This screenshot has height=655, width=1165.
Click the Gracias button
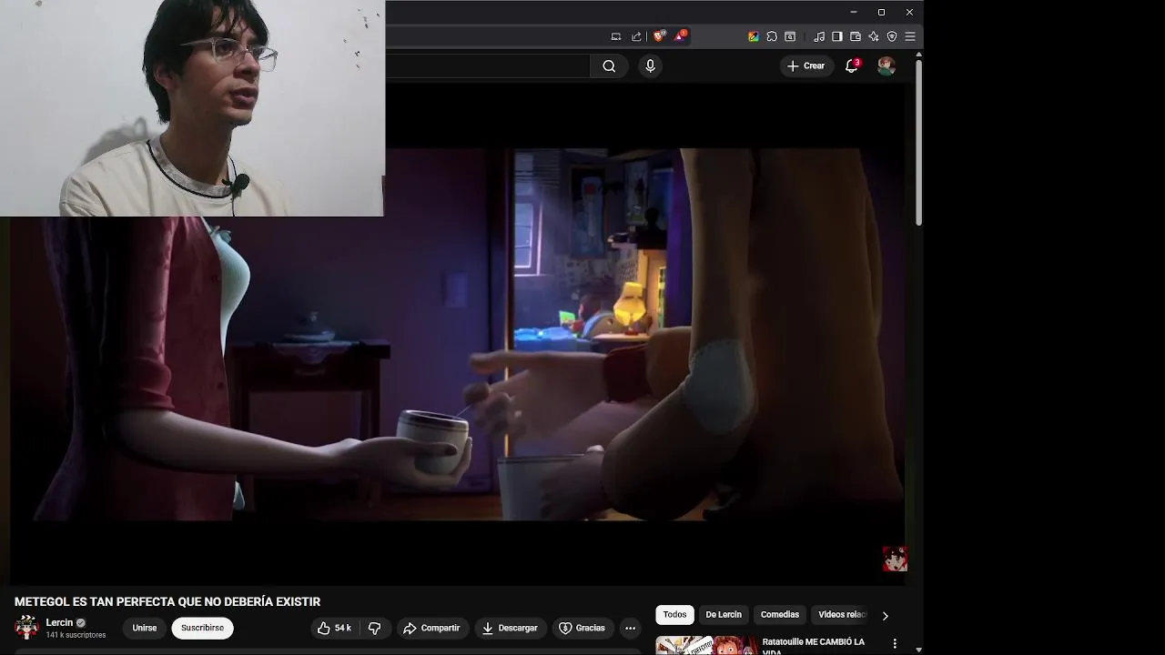point(582,628)
